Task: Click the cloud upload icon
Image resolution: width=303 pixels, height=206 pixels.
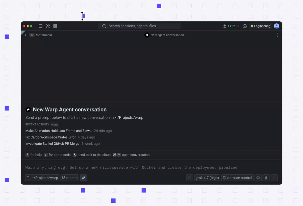Action: (258, 178)
